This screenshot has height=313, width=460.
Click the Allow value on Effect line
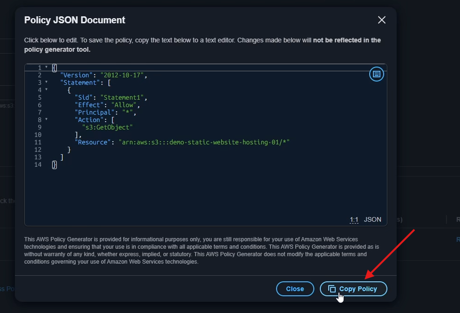pos(124,105)
